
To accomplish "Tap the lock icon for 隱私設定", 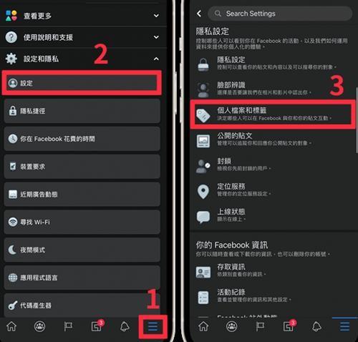I will 203,64.
